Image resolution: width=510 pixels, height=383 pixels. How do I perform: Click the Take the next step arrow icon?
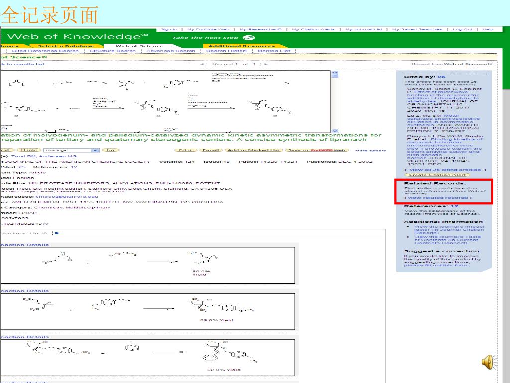[x=249, y=38]
